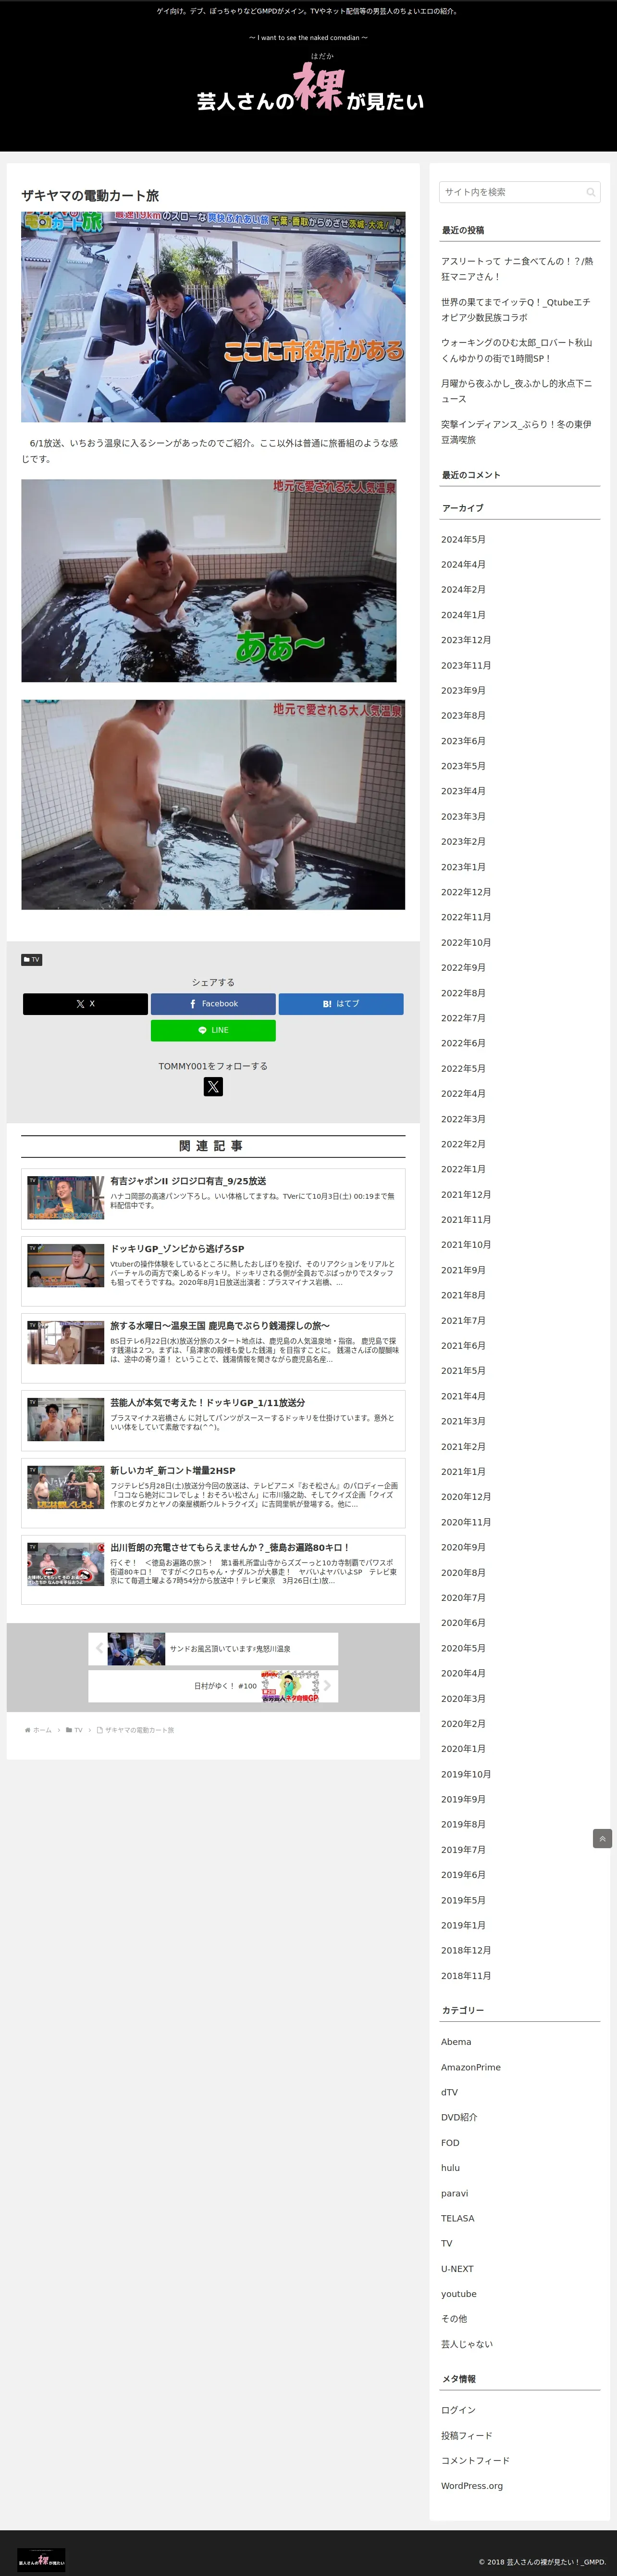Viewport: 617px width, 2576px height.
Task: Click thumbnail of 新しいカギ related post
Action: 66,1488
